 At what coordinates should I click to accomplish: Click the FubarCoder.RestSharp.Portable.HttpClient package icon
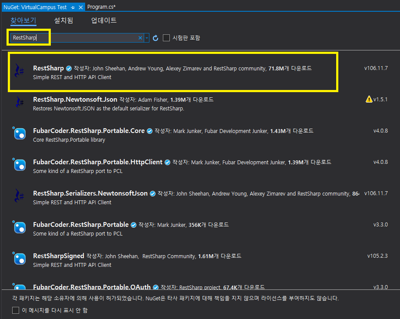pos(19,165)
